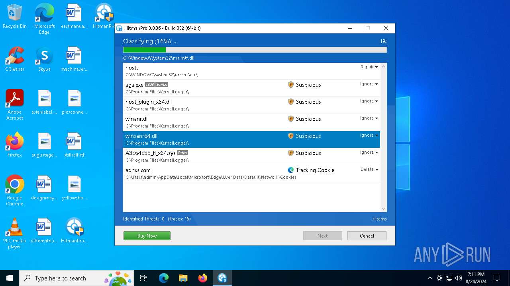Select the A3E64E55_fl_x64.sys driver entry
The height and width of the screenshot is (286, 510).
click(252, 157)
